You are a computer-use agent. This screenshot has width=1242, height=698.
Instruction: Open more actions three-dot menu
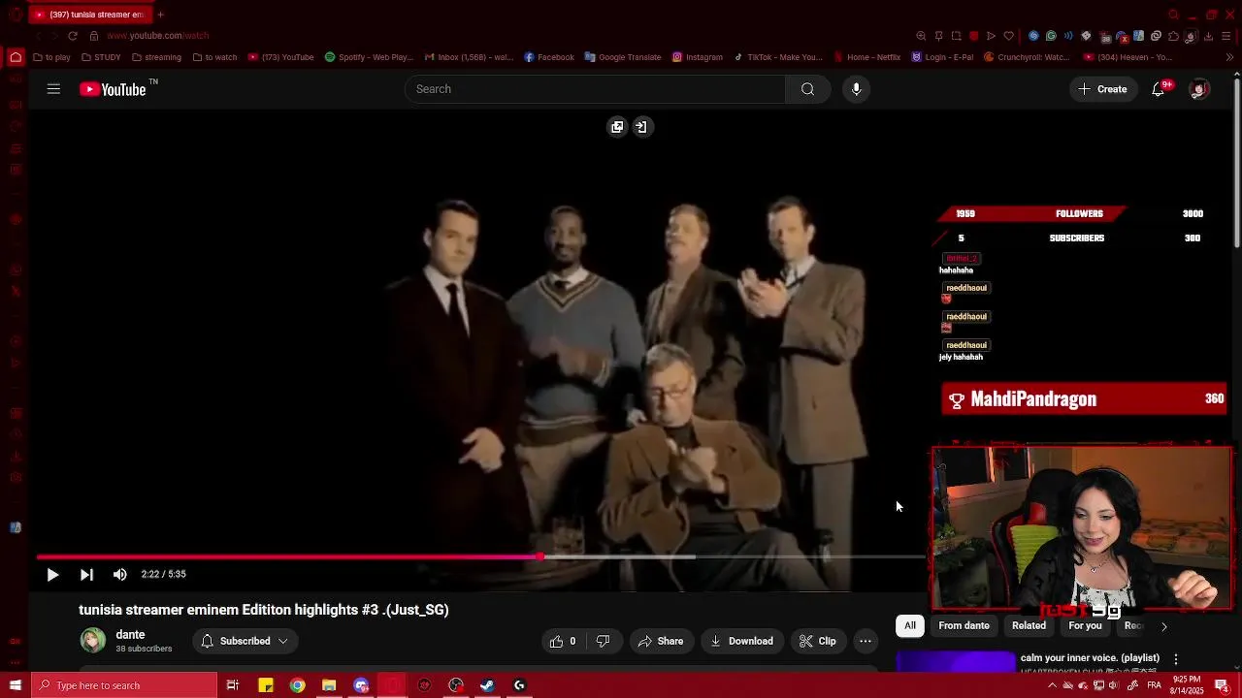tap(866, 641)
